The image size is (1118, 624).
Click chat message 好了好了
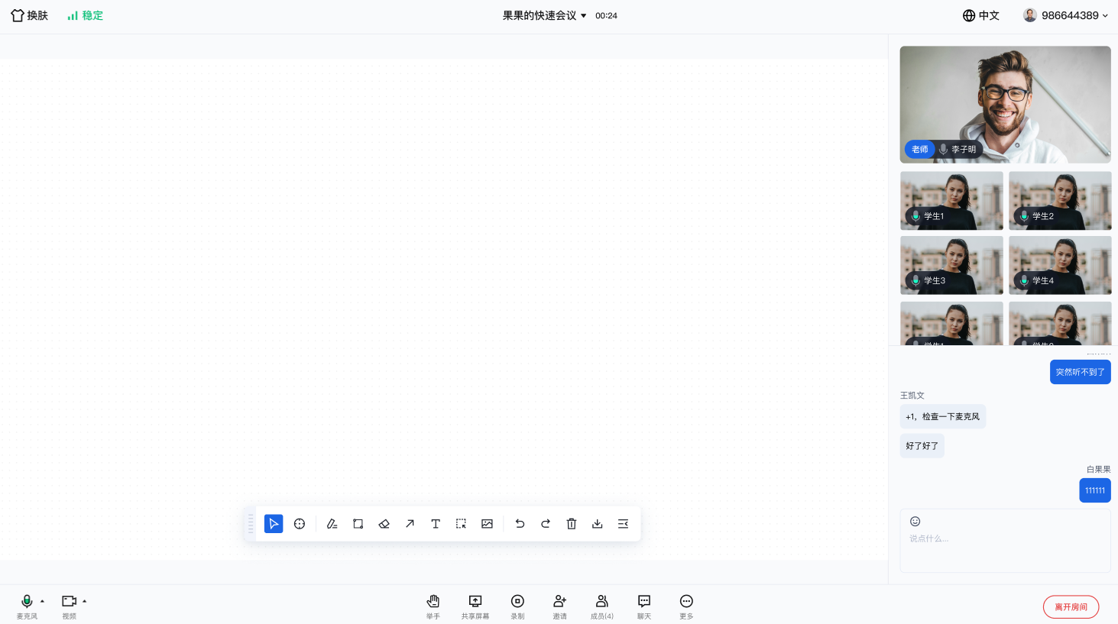(x=922, y=446)
